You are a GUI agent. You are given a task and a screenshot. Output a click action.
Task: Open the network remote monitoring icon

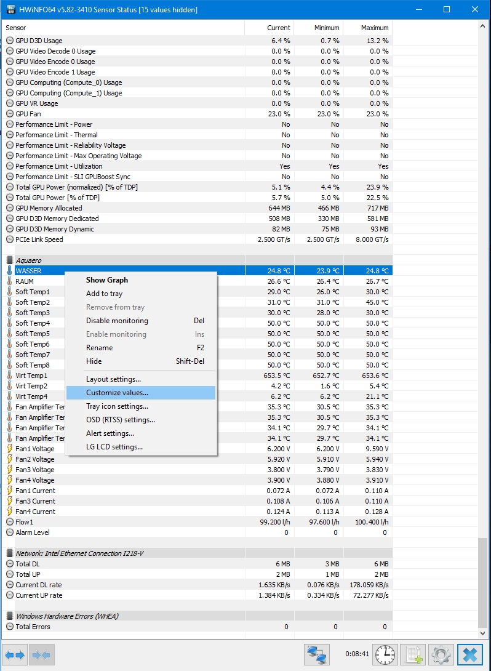[x=317, y=655]
